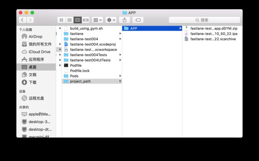This screenshot has width=259, height=161.
Task: Expand the fastlane folder arrow
Action: pyautogui.click(x=120, y=33)
